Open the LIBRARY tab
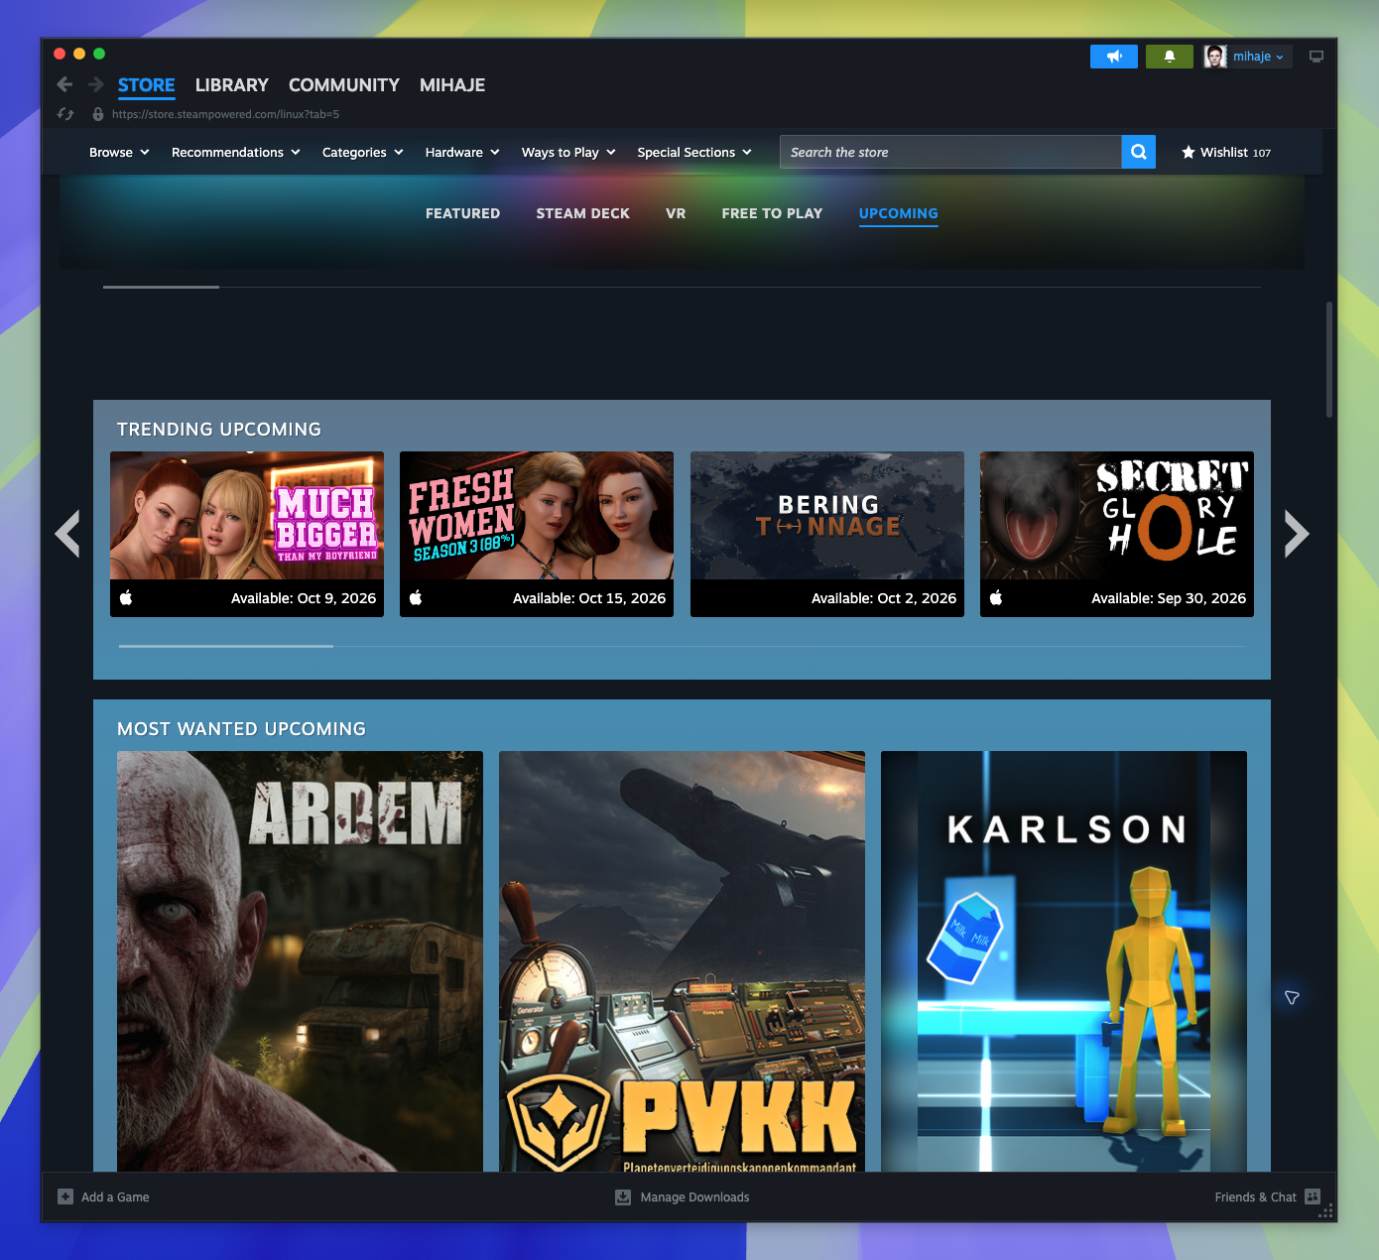Screen dimensions: 1379x1260 [x=232, y=85]
